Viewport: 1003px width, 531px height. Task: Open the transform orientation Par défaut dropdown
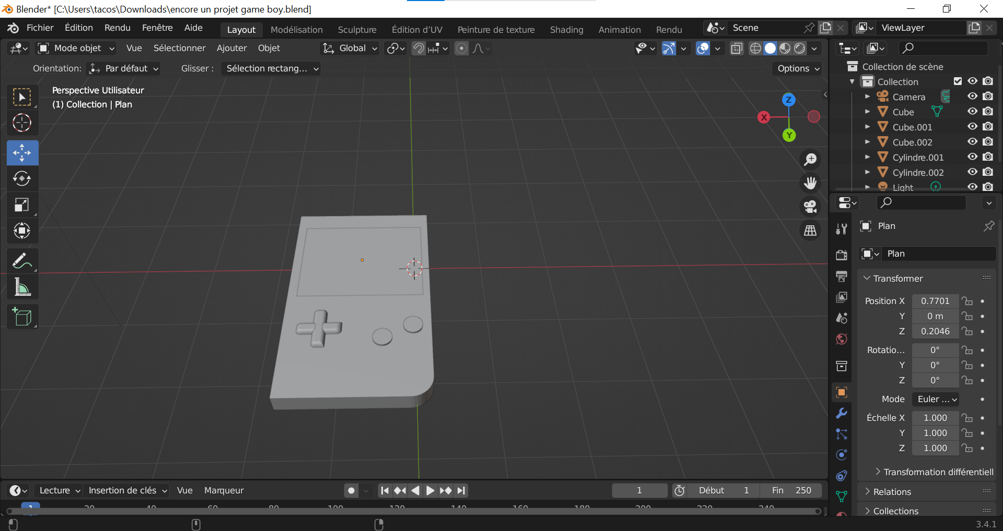(123, 68)
